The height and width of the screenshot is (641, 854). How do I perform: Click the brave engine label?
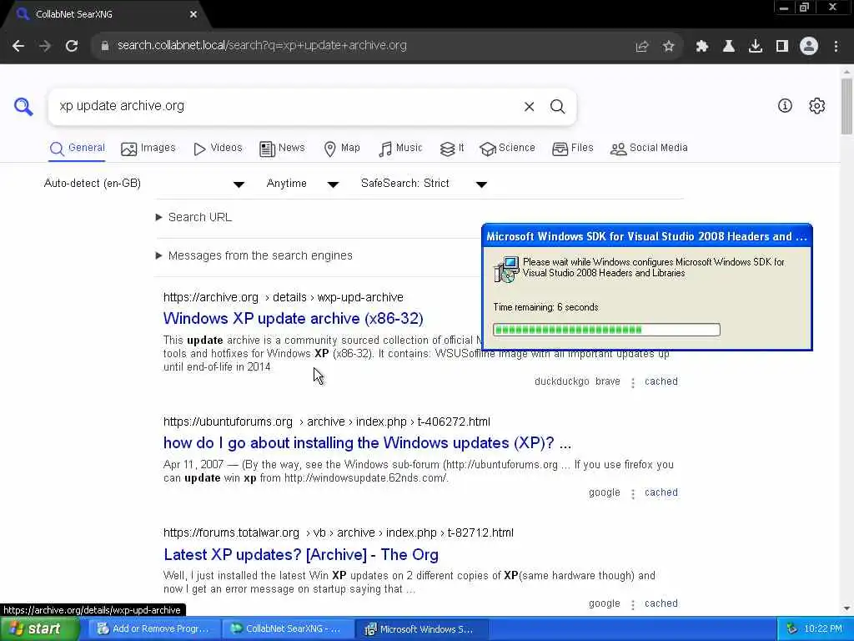coord(608,381)
